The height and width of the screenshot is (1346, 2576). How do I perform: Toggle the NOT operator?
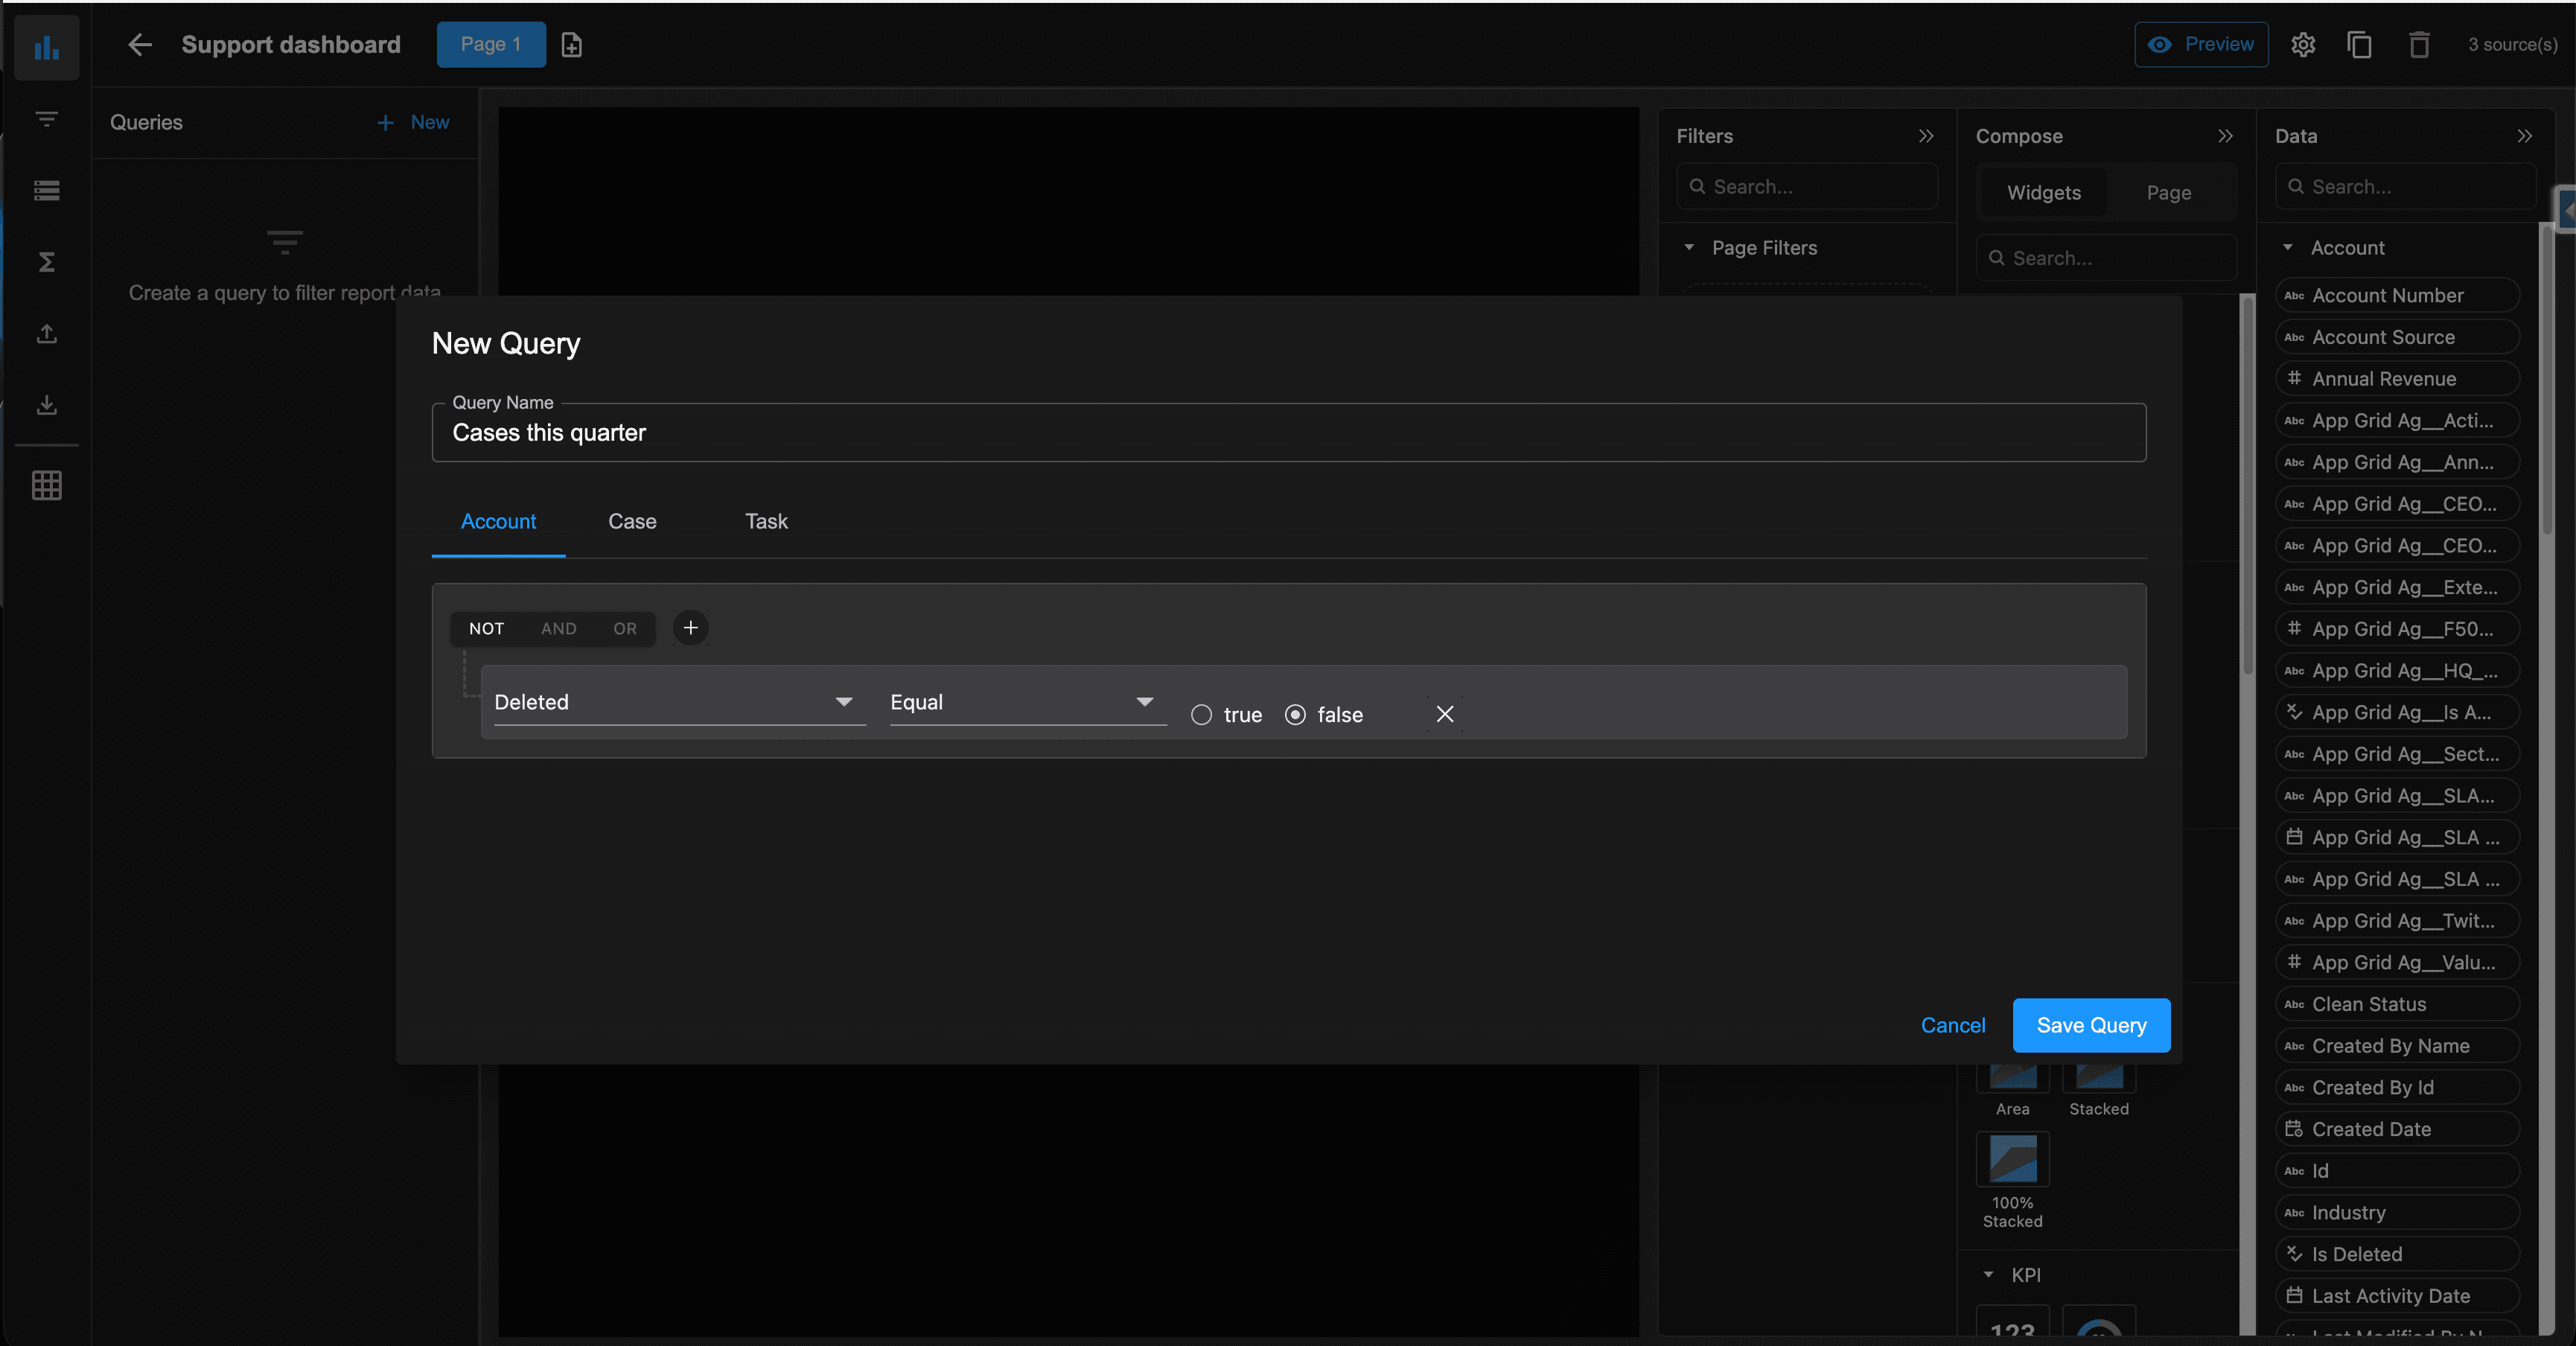click(486, 629)
